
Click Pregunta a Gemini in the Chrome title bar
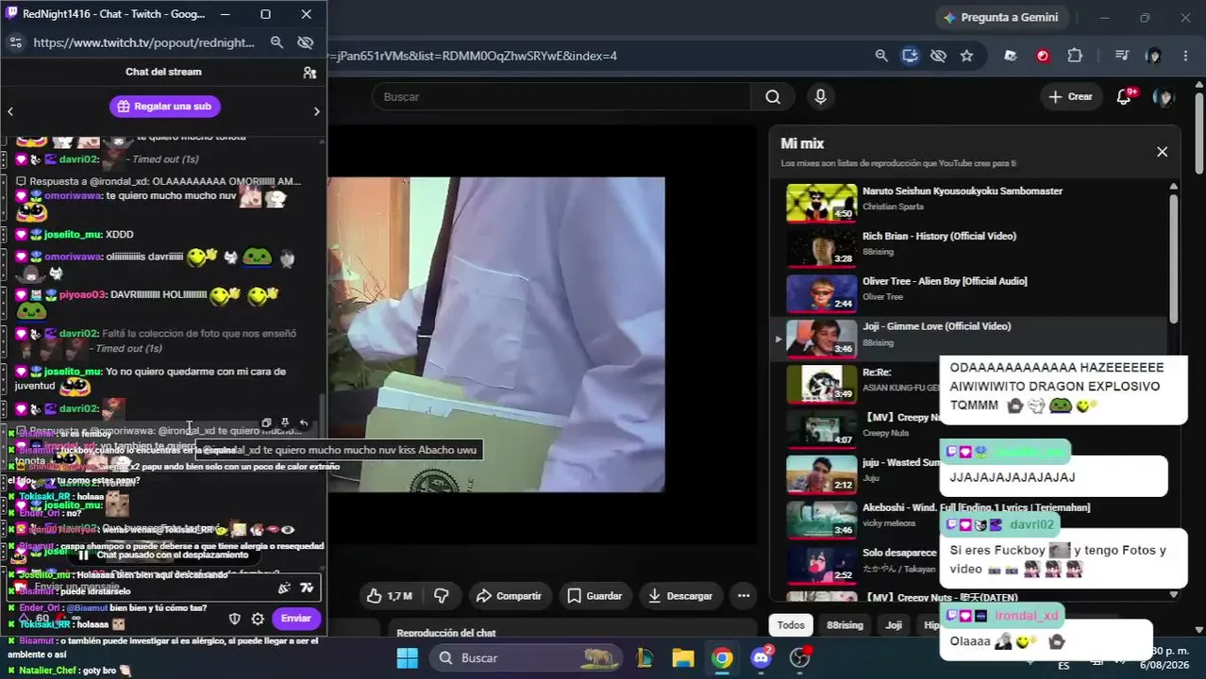[1001, 17]
